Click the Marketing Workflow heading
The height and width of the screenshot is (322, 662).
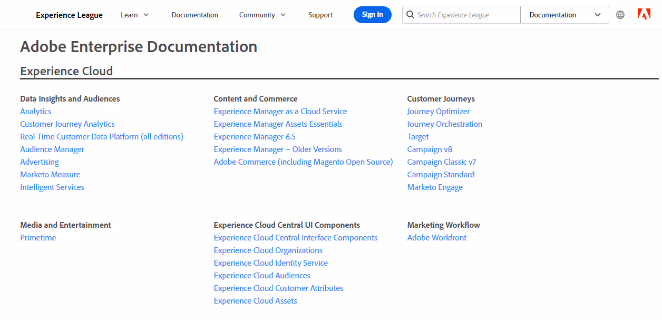pos(444,225)
